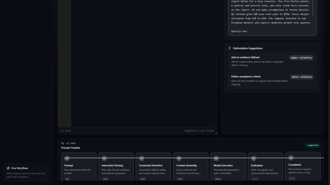This screenshot has width=330, height=185.
Task: Select the Model Execution stage checkmark icon
Action: point(216,158)
